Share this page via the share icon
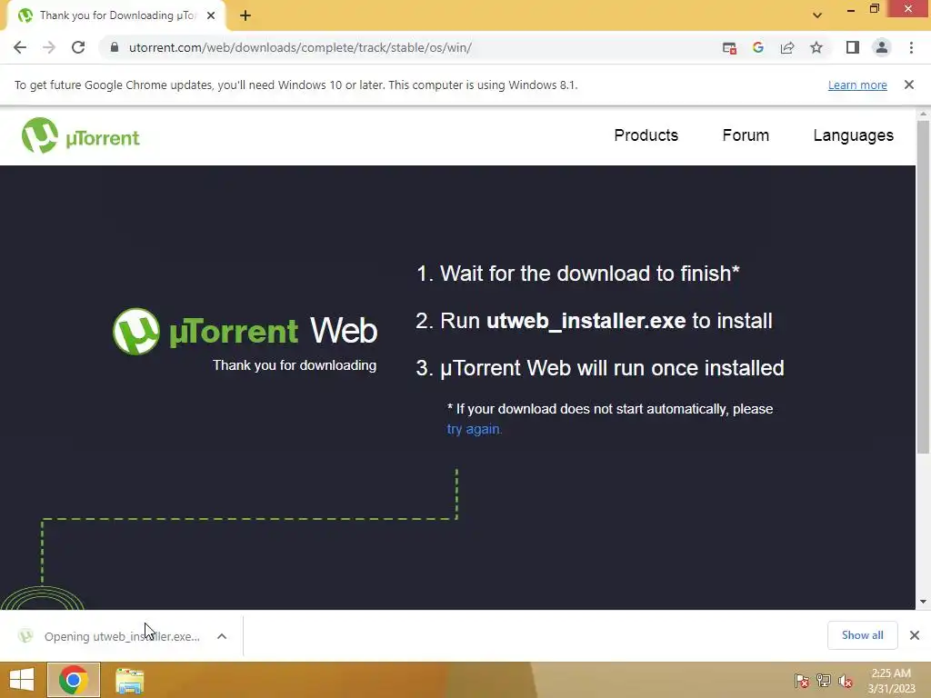The image size is (931, 698). click(x=787, y=47)
